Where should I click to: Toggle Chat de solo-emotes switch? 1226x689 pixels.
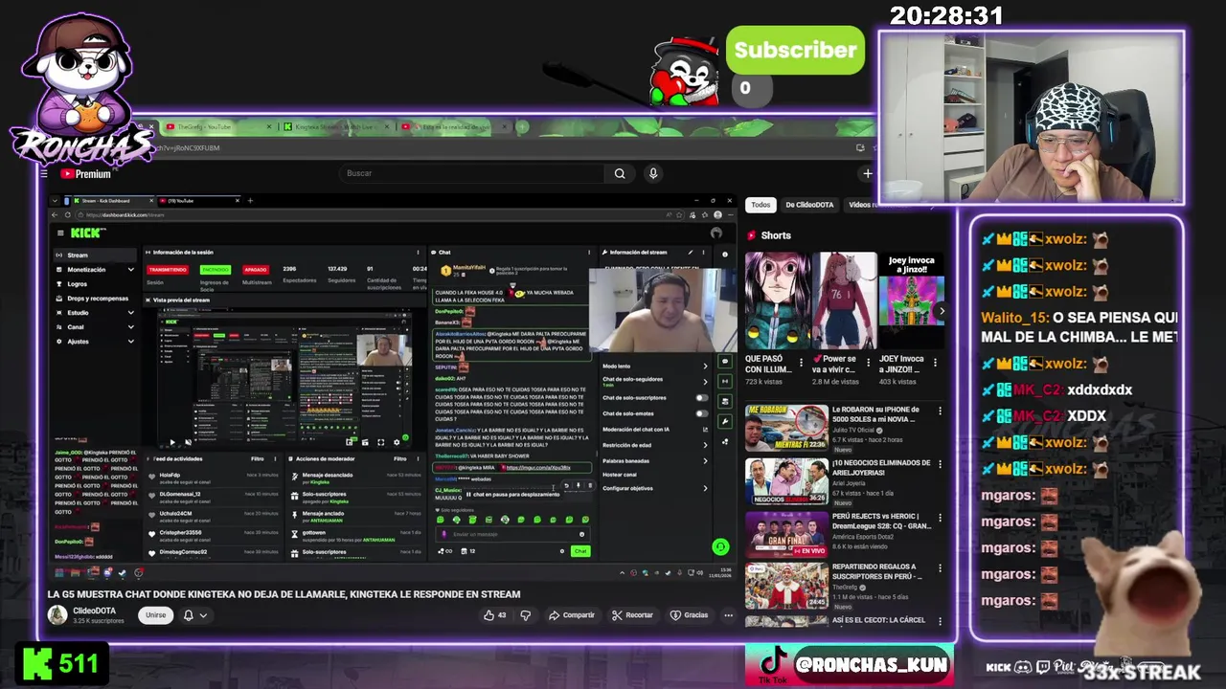click(702, 413)
